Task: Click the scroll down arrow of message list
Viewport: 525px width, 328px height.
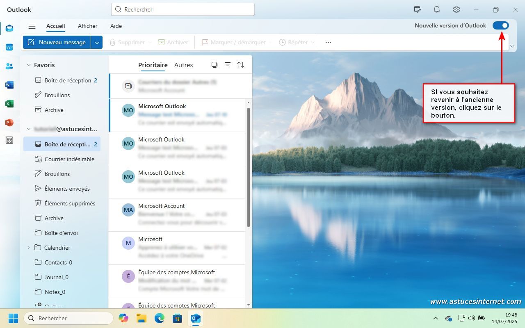Action: (x=248, y=305)
